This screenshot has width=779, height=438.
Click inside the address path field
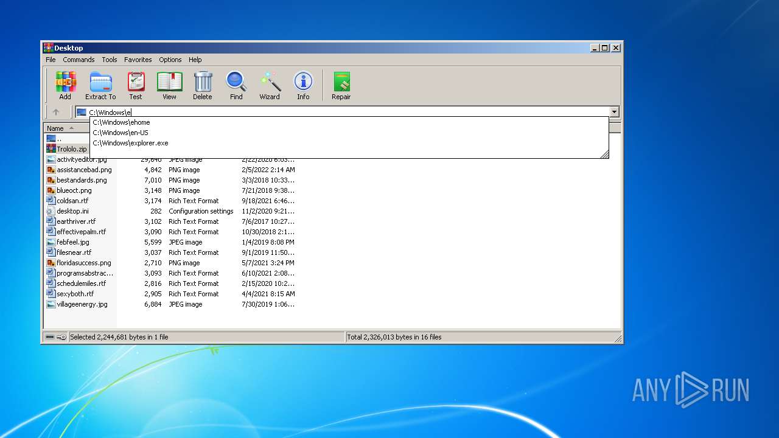click(348, 112)
